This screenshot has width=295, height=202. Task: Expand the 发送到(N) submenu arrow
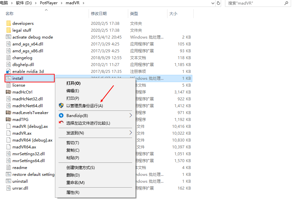click(130, 133)
